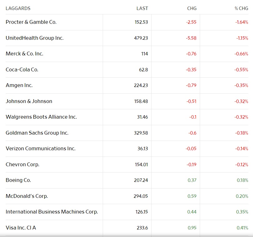Open Visa Inc. Cl A entry
This screenshot has width=253, height=237.
click(x=21, y=228)
